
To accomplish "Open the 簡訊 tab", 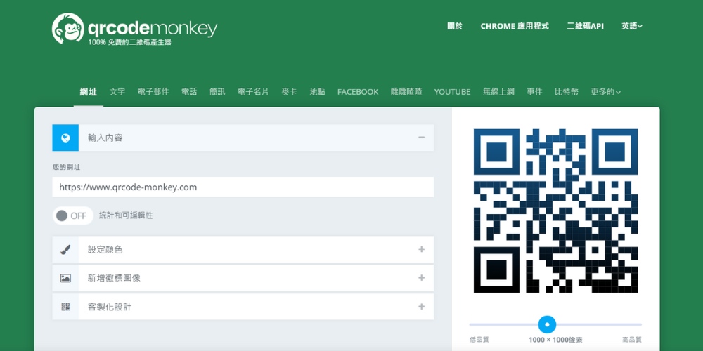I will coord(217,92).
